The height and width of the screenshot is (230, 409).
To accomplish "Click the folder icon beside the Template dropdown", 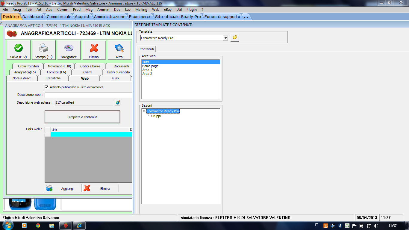I will [235, 37].
